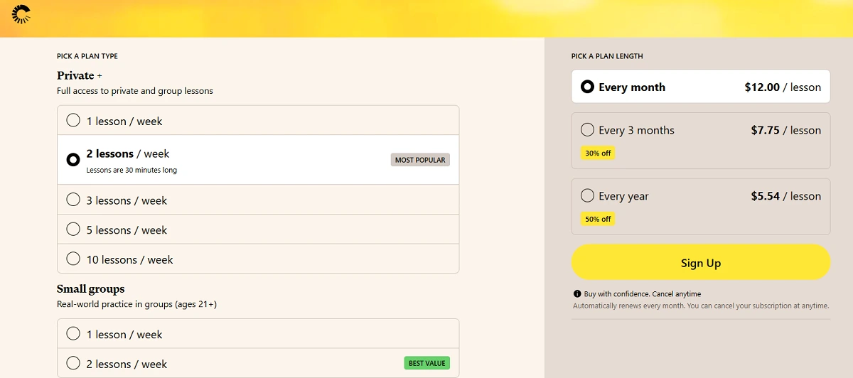
Task: Select Small groups 2 lessons per week
Action: point(73,363)
